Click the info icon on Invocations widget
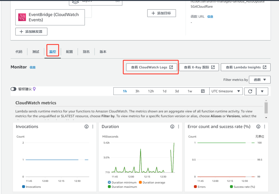The width and height of the screenshot is (279, 194). point(86,127)
